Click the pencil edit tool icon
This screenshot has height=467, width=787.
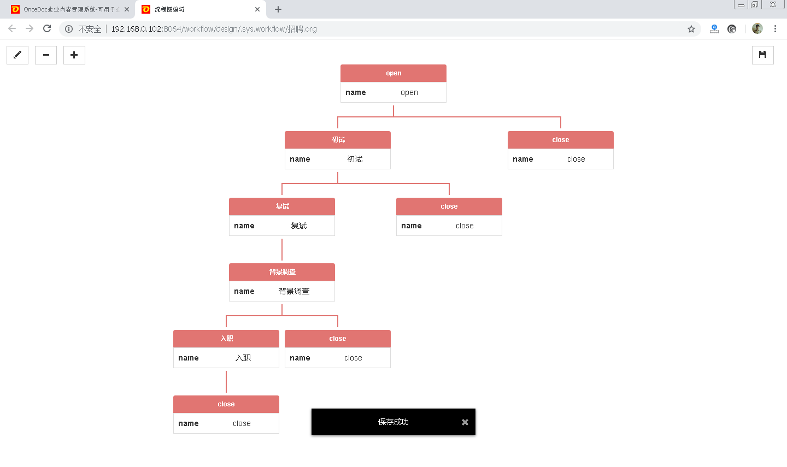17,55
